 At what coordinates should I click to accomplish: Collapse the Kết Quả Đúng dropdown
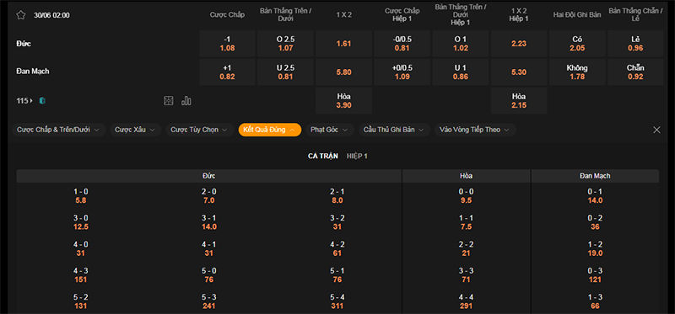point(269,130)
